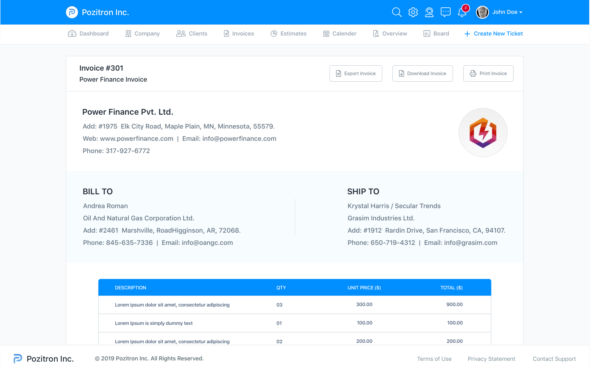Click the plus icon beside Create New Ticket

pos(467,34)
